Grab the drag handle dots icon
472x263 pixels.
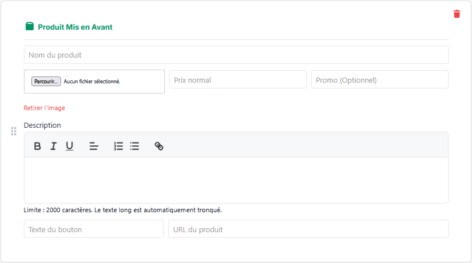(14, 131)
